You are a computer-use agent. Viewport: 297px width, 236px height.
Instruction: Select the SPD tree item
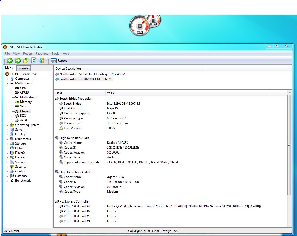tap(23, 106)
